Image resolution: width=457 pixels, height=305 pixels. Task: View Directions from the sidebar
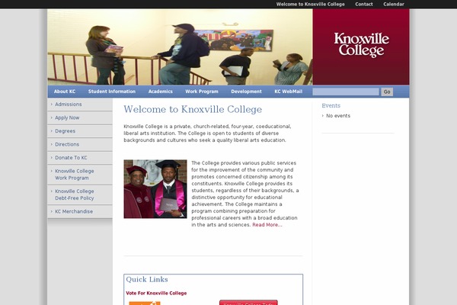coord(67,144)
